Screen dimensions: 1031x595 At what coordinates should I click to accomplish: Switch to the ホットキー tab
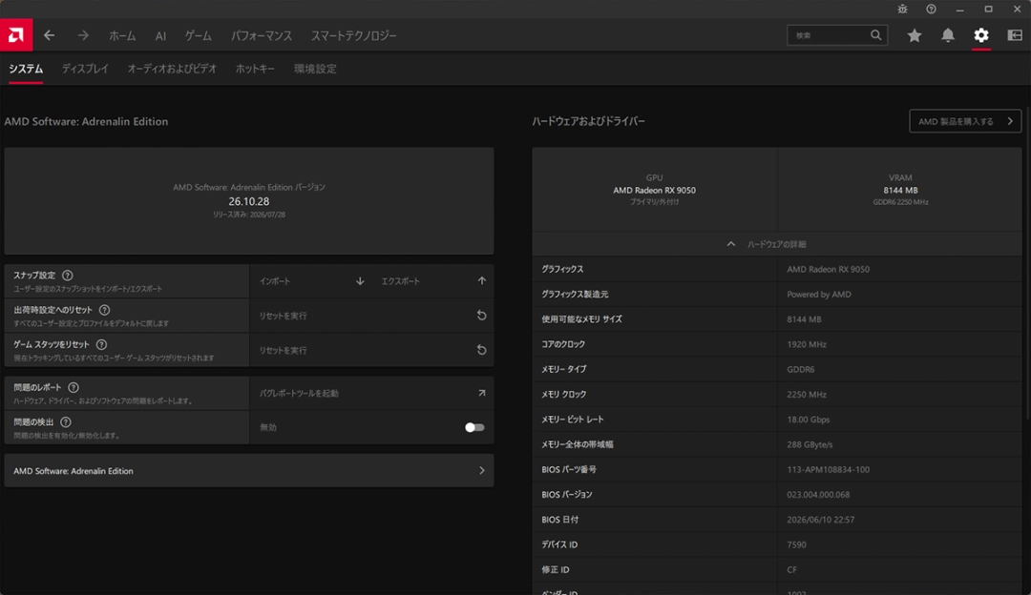[x=255, y=69]
